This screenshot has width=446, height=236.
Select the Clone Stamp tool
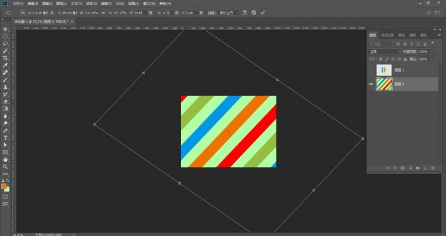pos(5,87)
